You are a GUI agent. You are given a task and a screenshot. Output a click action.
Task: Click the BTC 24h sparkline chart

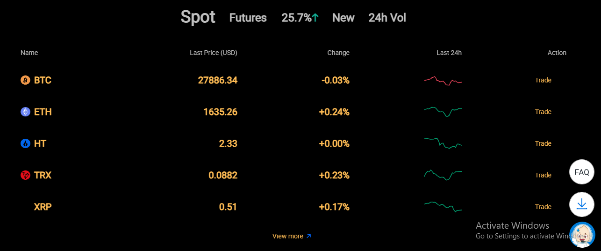pos(443,81)
